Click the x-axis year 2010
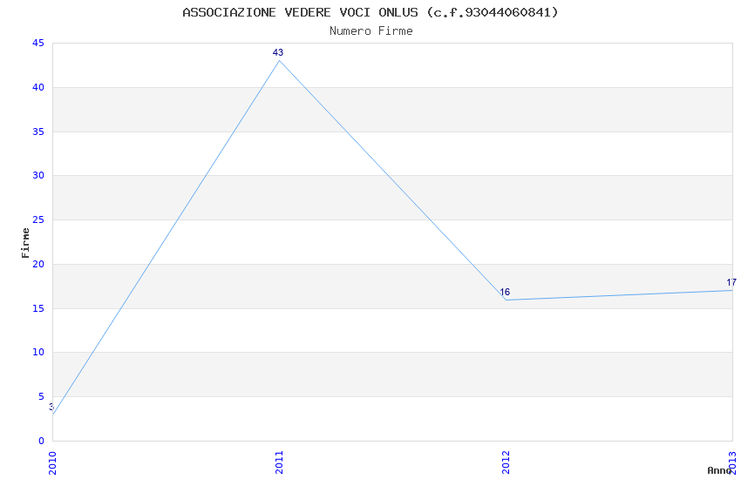The width and height of the screenshot is (741, 479). coord(52,463)
